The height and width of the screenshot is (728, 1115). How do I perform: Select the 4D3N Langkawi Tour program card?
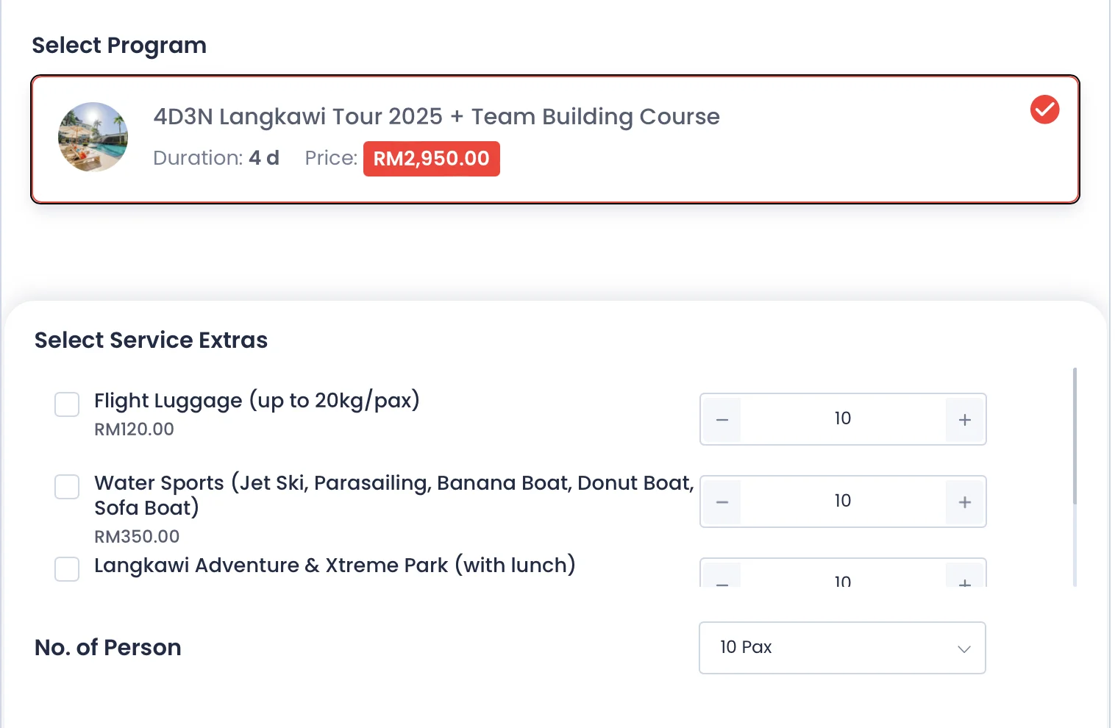[x=555, y=139]
